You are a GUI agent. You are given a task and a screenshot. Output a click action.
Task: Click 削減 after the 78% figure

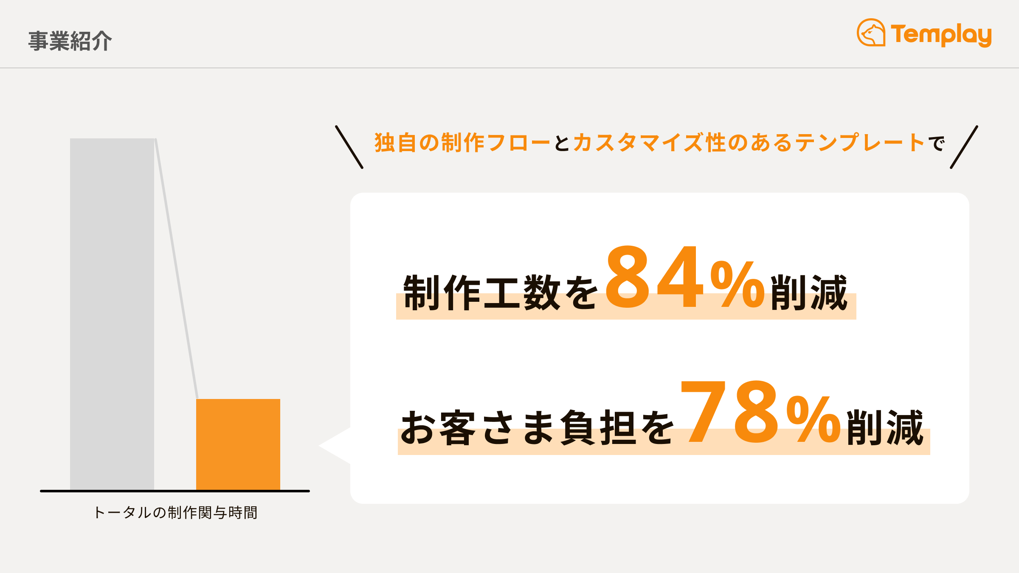[885, 428]
